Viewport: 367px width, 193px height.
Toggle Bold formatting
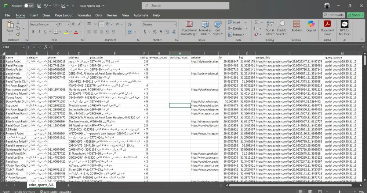click(33, 32)
